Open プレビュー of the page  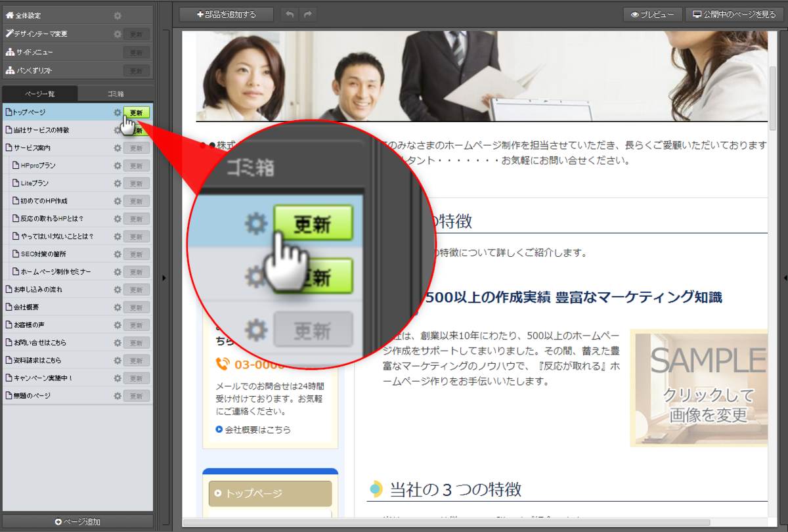651,14
